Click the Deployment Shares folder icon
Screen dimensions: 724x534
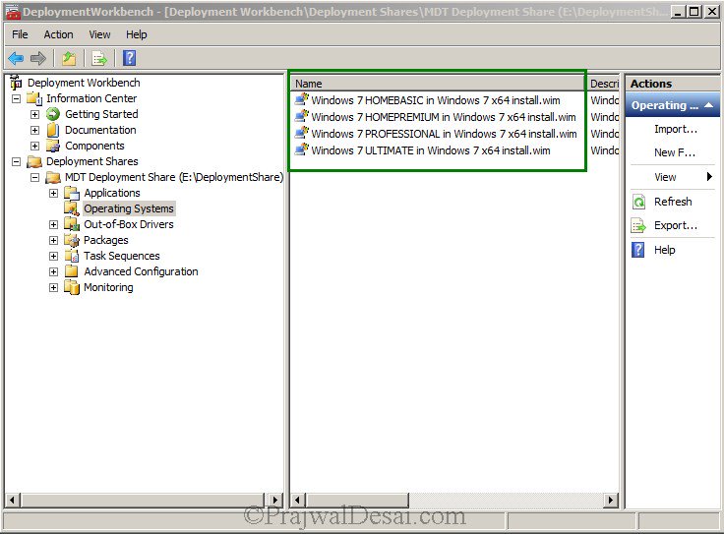coord(34,161)
